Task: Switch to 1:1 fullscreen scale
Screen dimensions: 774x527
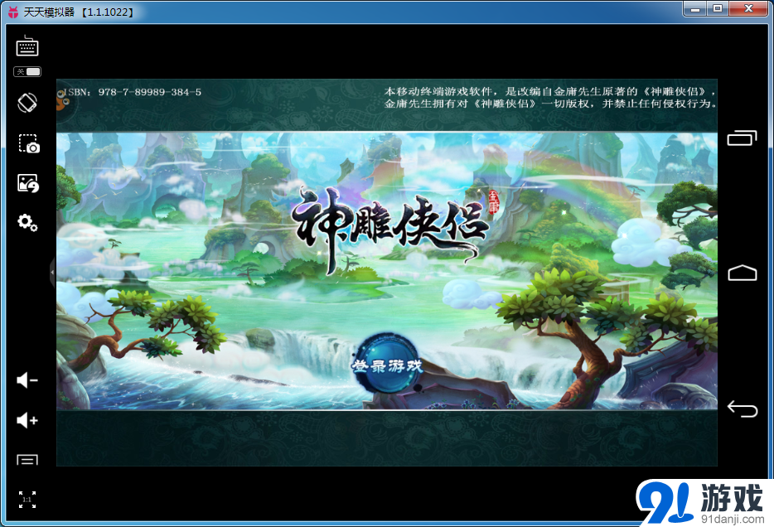Action: click(27, 500)
